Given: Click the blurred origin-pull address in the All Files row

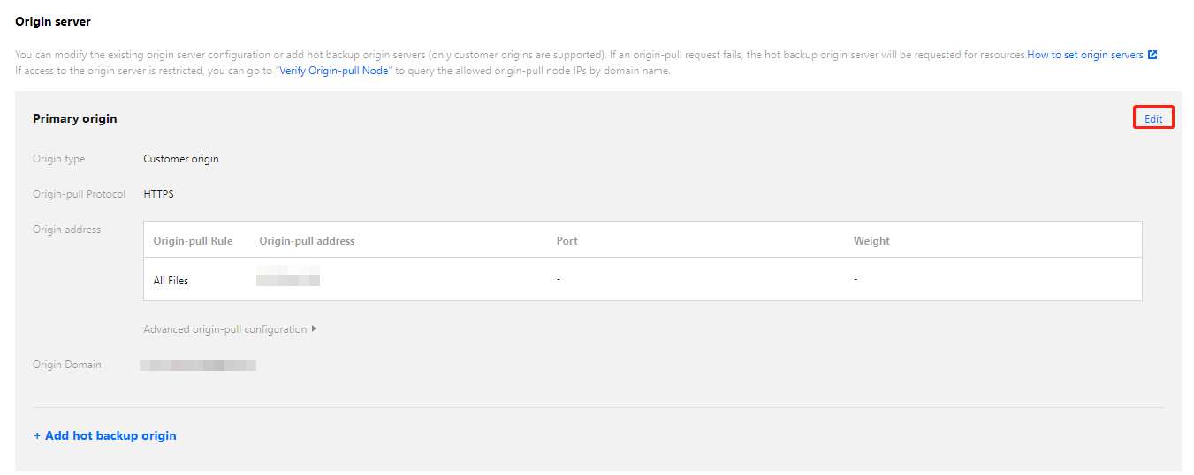Looking at the screenshot, I should (288, 279).
